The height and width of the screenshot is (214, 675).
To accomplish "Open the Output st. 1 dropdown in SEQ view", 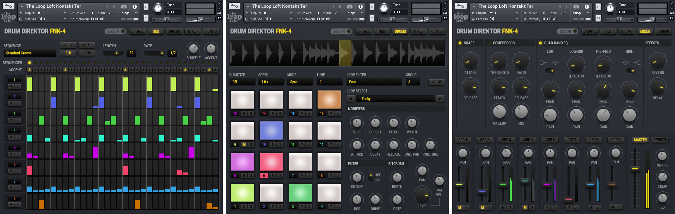I will click(x=65, y=13).
